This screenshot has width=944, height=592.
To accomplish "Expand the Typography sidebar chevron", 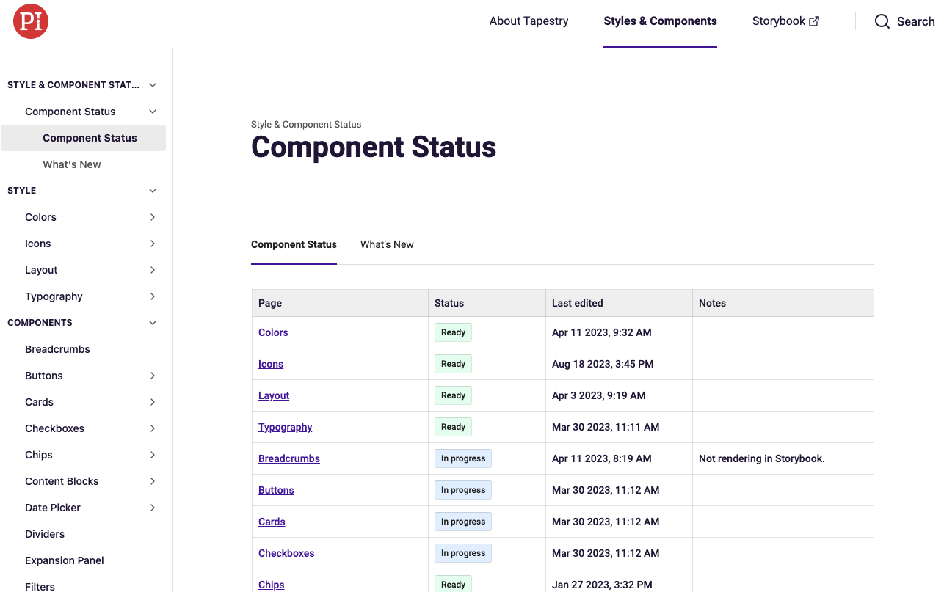I will tap(153, 296).
